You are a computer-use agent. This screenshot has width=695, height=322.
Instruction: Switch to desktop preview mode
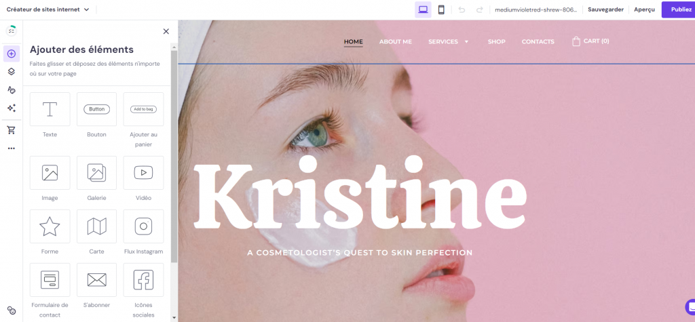[x=423, y=9]
